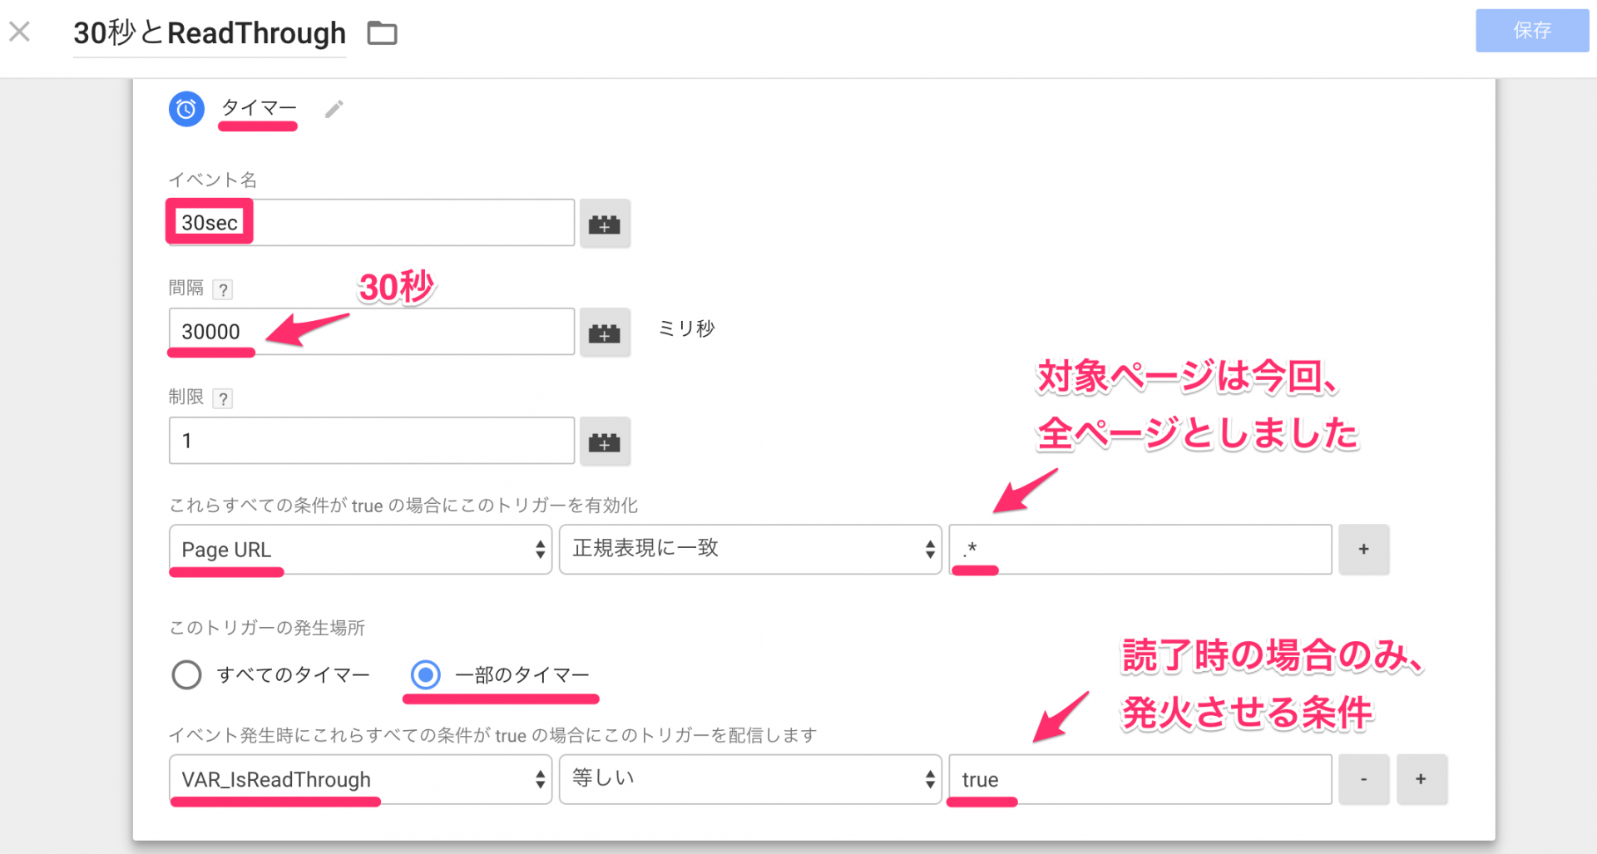Add a condition with plus beside Page URL row
1597x854 pixels.
[1364, 549]
